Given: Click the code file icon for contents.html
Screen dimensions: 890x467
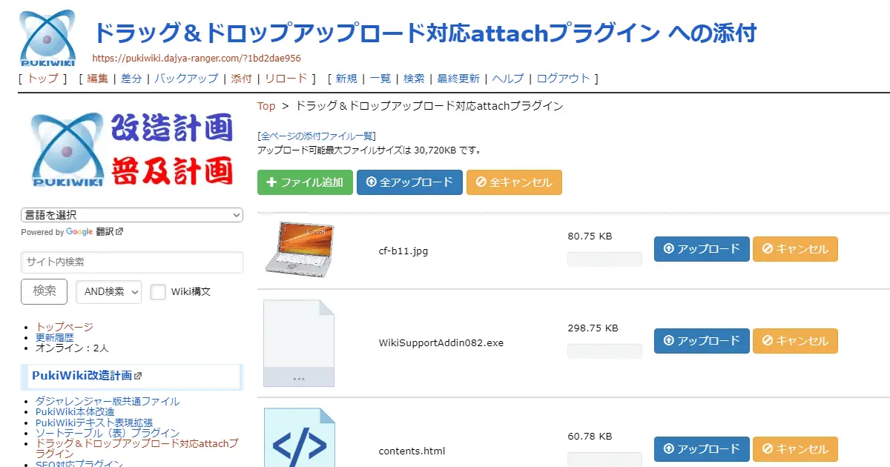Looking at the screenshot, I should (x=299, y=443).
